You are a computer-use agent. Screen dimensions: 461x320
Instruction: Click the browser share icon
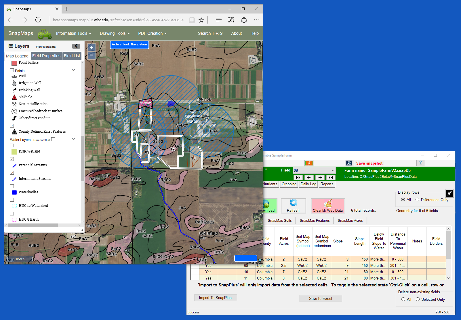244,20
